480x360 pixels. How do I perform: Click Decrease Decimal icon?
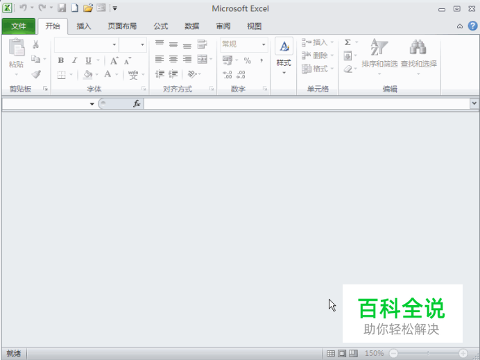(x=241, y=74)
